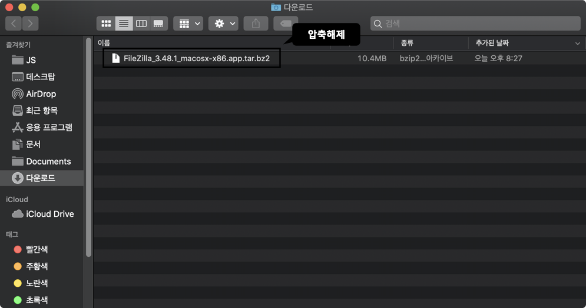Click the magnifying glass search icon
The image size is (586, 308).
pyautogui.click(x=378, y=24)
